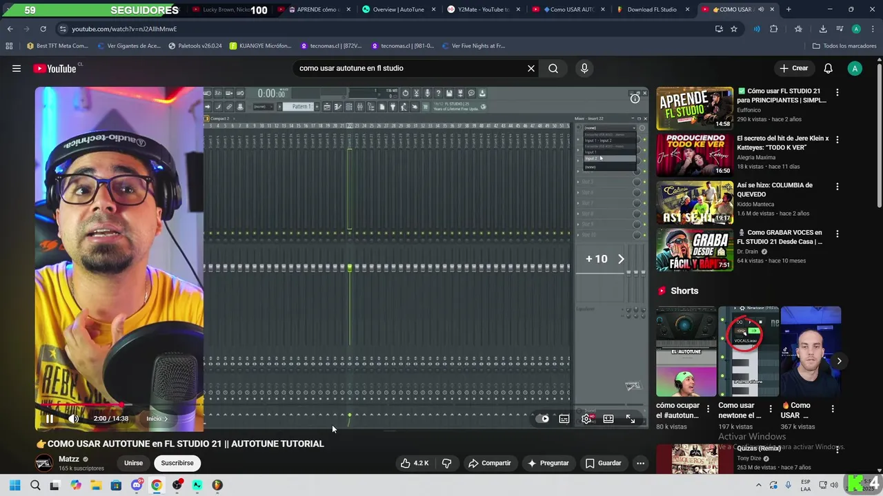Go back in the Chrome browser
Screen dimensions: 883x496
10,29
